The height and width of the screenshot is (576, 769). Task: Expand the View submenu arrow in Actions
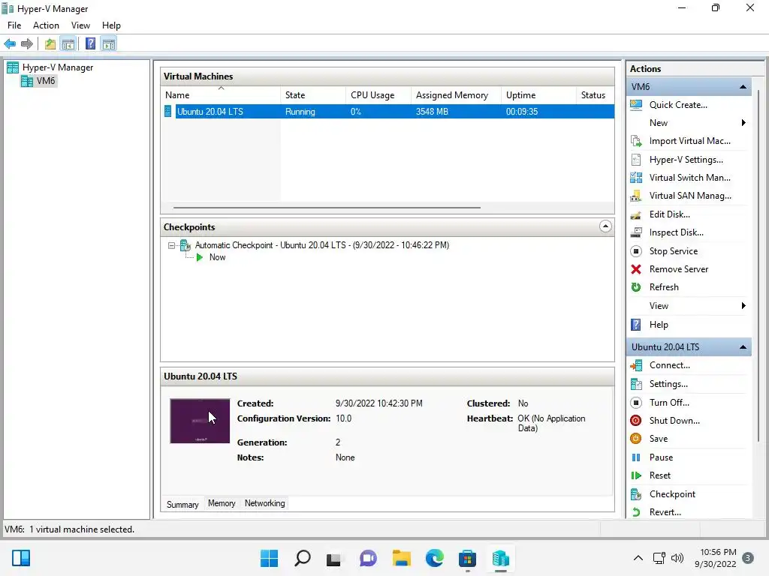743,306
